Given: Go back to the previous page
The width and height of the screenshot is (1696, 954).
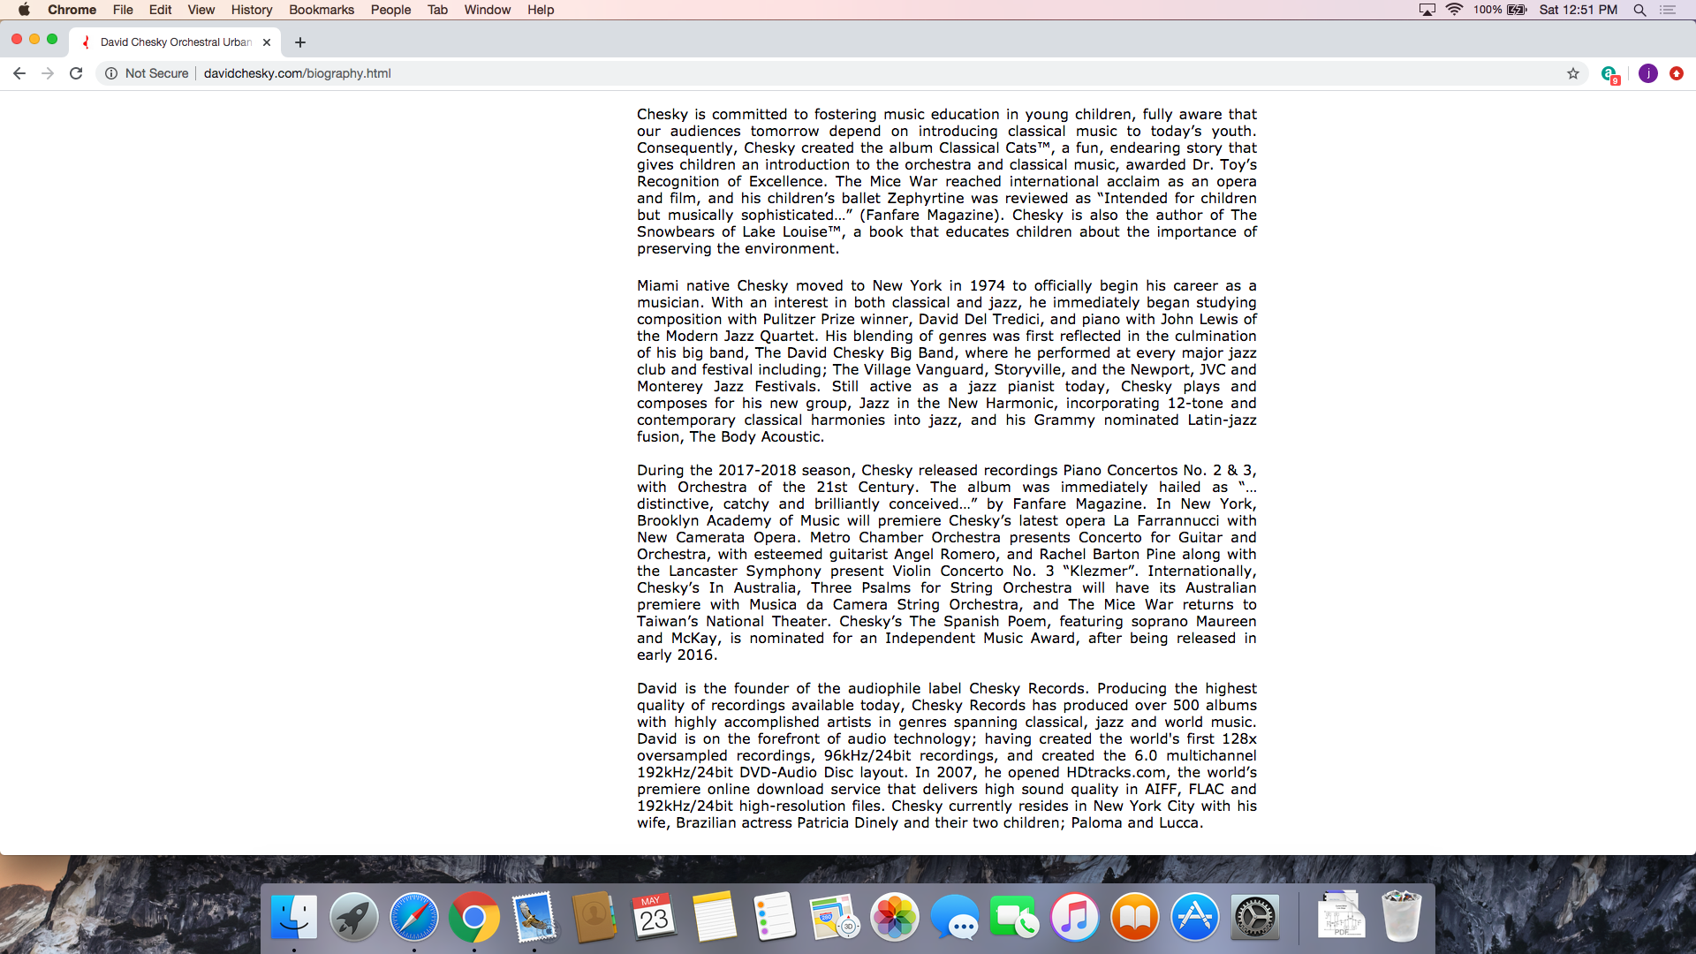Looking at the screenshot, I should [19, 73].
